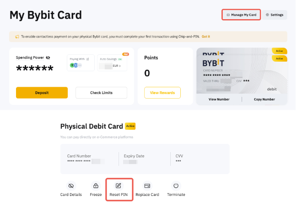This screenshot has width=297, height=206.
Task: Terminate the card via the power icon
Action: tap(176, 186)
